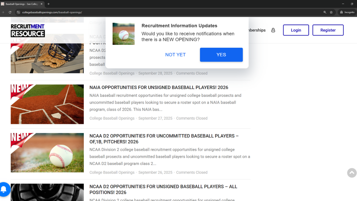Viewport: 357px width, 201px height.
Task: Decline notifications with NOT YET
Action: tap(175, 55)
